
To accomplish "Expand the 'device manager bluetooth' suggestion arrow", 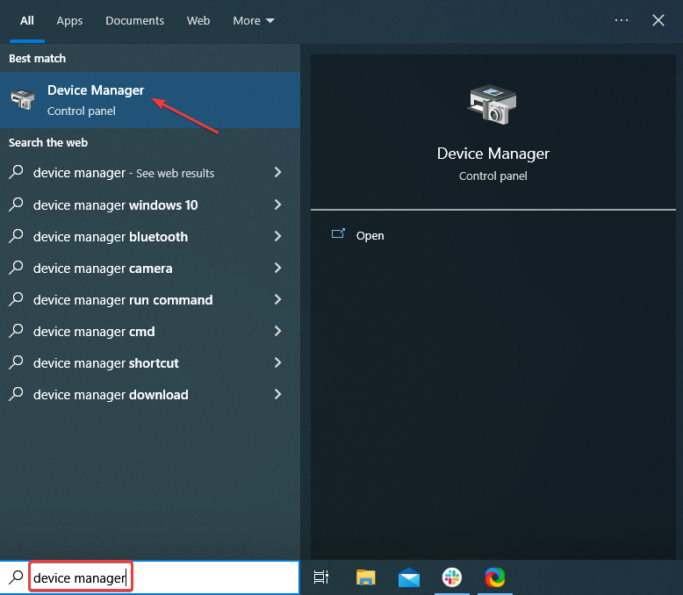I will pyautogui.click(x=277, y=236).
